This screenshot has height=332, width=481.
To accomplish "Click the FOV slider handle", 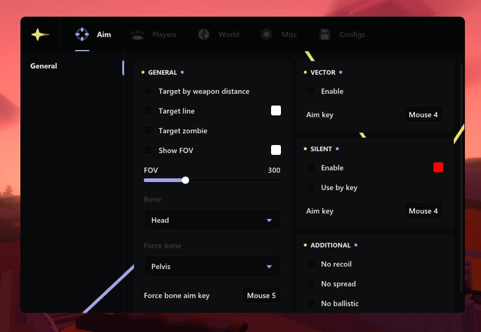I will click(185, 180).
